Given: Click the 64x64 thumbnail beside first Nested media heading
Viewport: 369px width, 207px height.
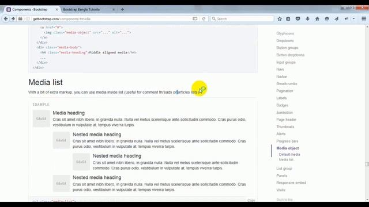Looking at the screenshot, I should [61, 140].
